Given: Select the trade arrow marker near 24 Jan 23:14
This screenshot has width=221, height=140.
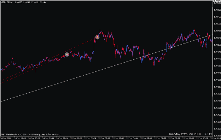Looking at the screenshot, I should 67,54.
